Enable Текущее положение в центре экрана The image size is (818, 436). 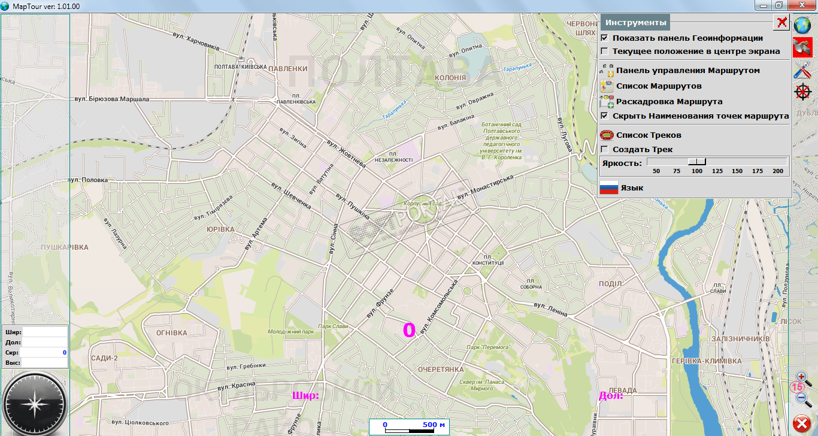point(604,51)
